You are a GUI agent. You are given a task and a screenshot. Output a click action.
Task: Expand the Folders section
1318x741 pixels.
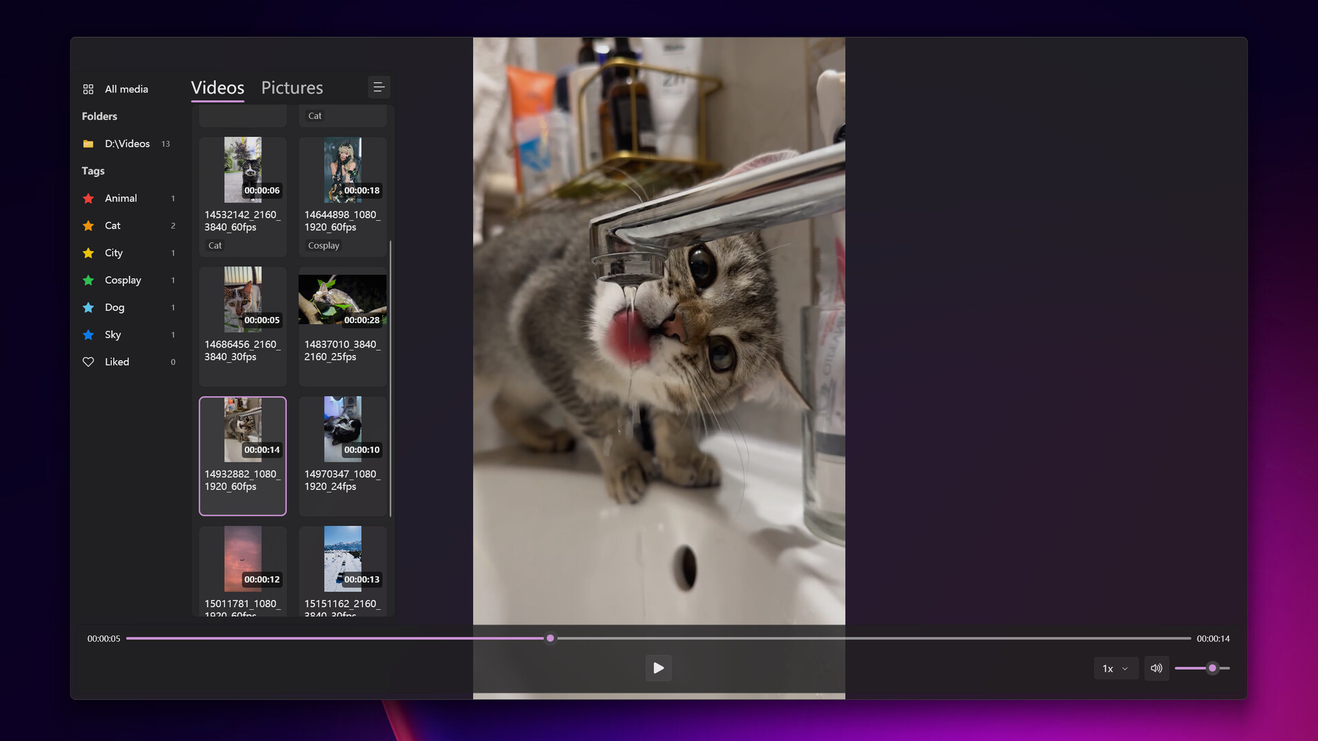point(99,116)
